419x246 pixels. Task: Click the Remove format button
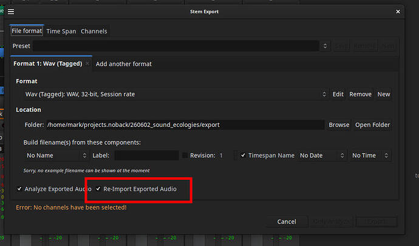pyautogui.click(x=360, y=94)
